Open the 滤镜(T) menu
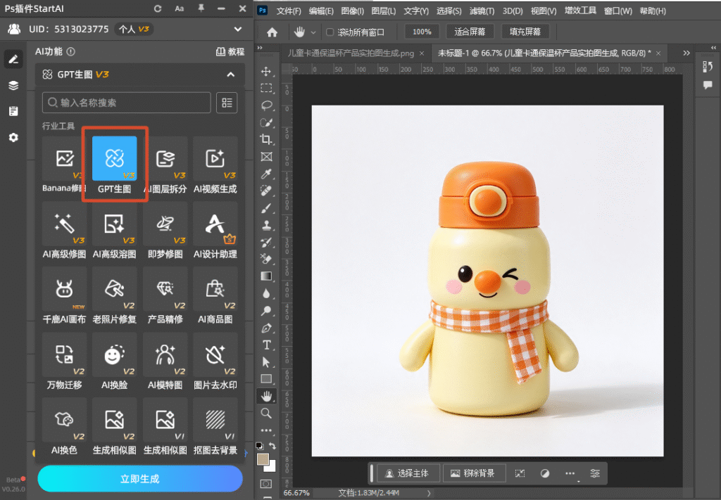 (482, 11)
